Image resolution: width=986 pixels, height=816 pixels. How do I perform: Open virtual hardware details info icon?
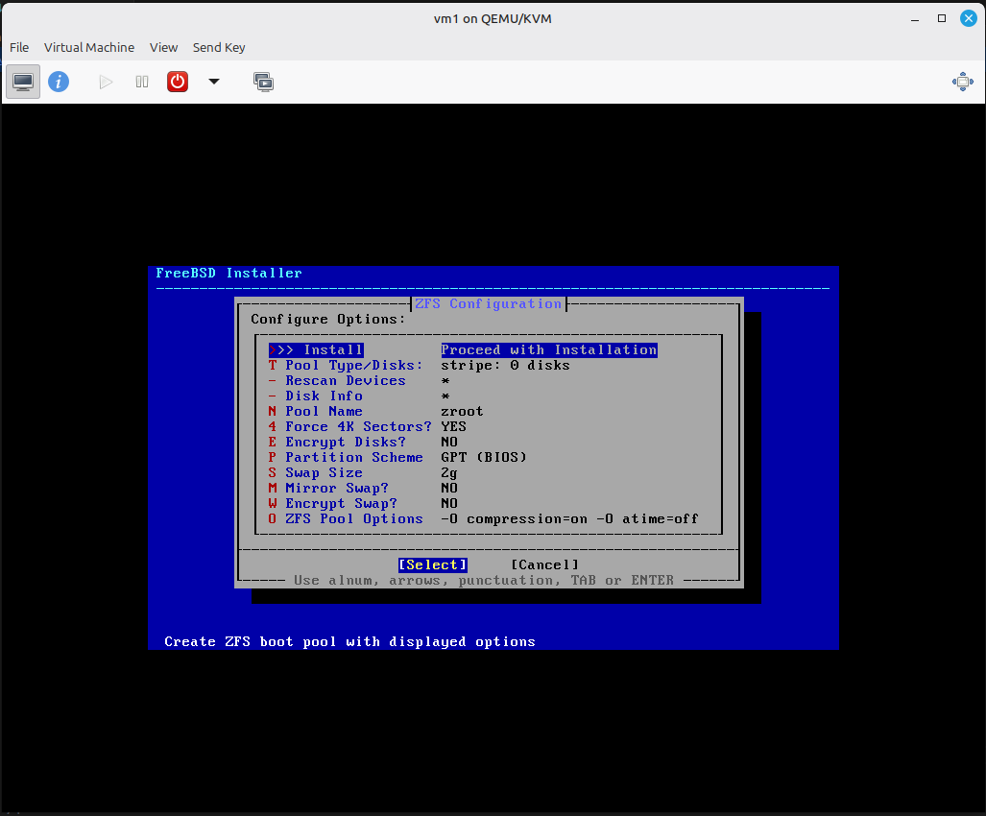(59, 82)
